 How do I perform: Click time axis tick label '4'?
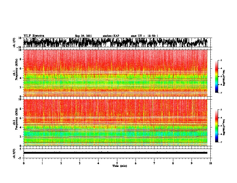click(x=98, y=163)
